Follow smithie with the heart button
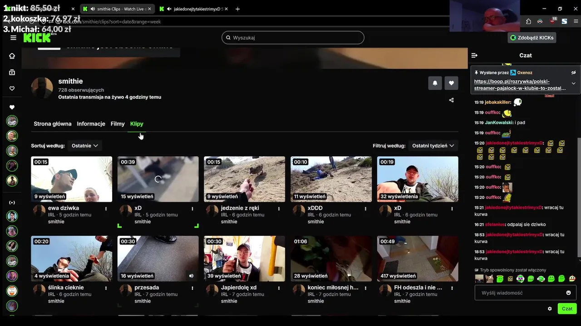The width and height of the screenshot is (581, 326). point(451,83)
